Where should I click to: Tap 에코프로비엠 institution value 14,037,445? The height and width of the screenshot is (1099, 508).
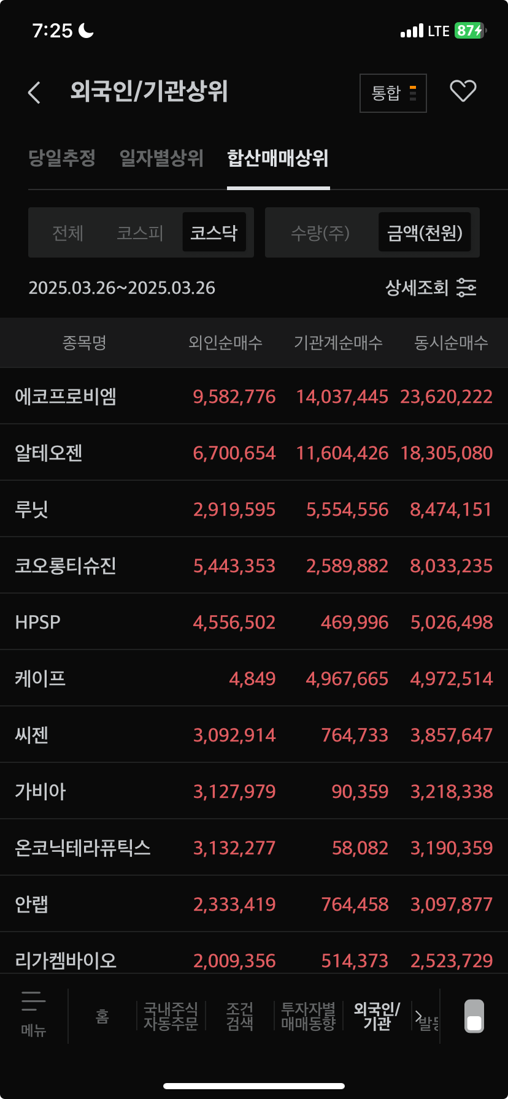342,397
